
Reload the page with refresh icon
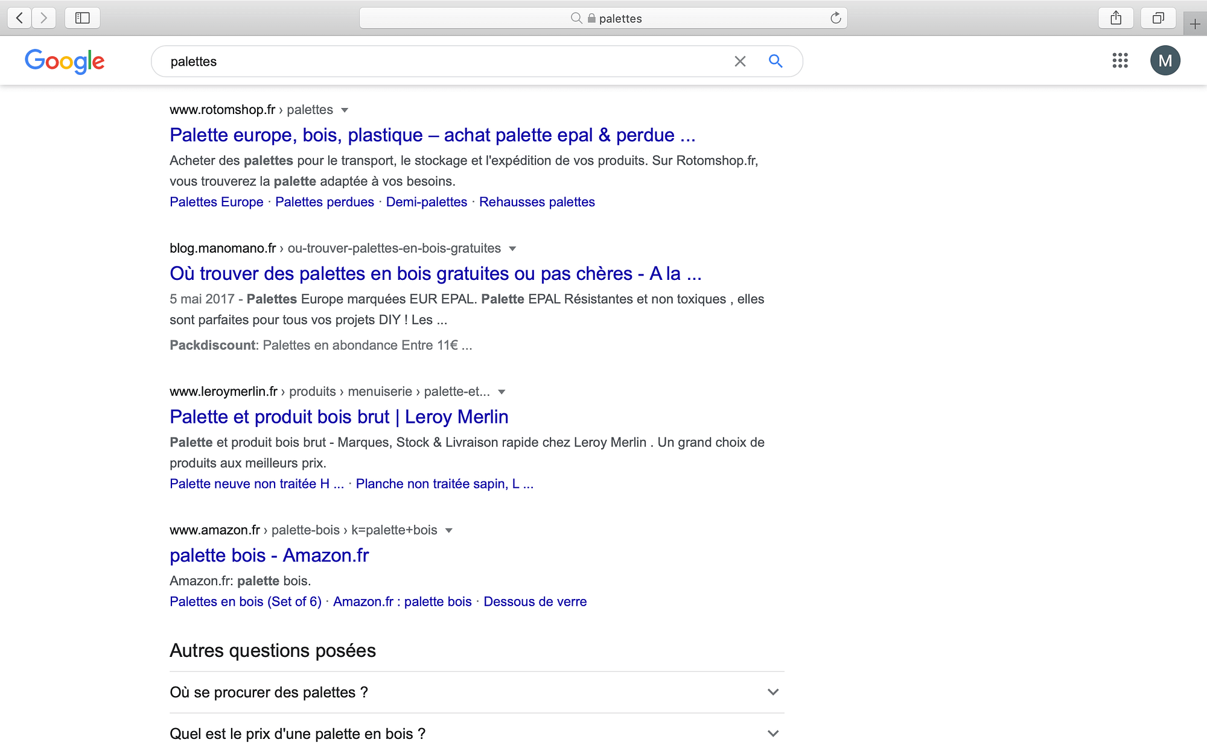click(835, 18)
